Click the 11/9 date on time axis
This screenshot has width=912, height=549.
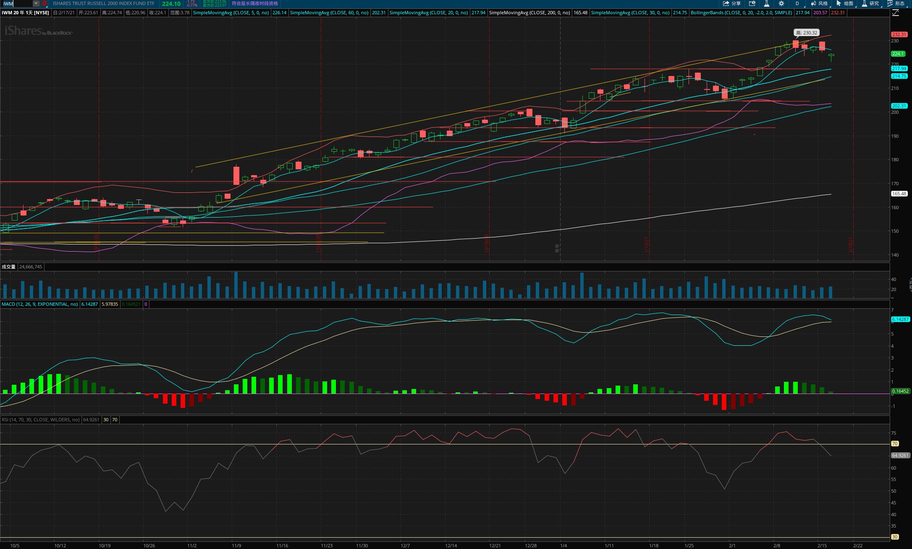coord(236,546)
